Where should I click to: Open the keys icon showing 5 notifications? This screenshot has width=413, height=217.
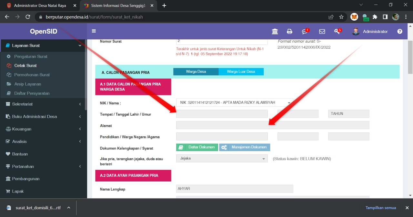[x=337, y=31]
